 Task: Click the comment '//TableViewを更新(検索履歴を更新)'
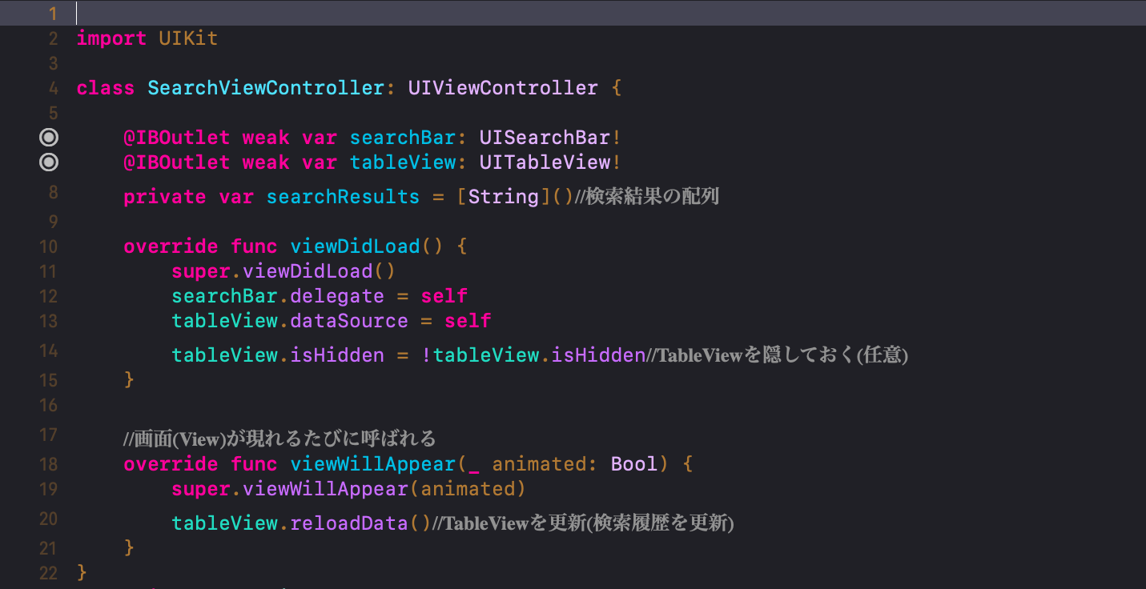pos(583,523)
